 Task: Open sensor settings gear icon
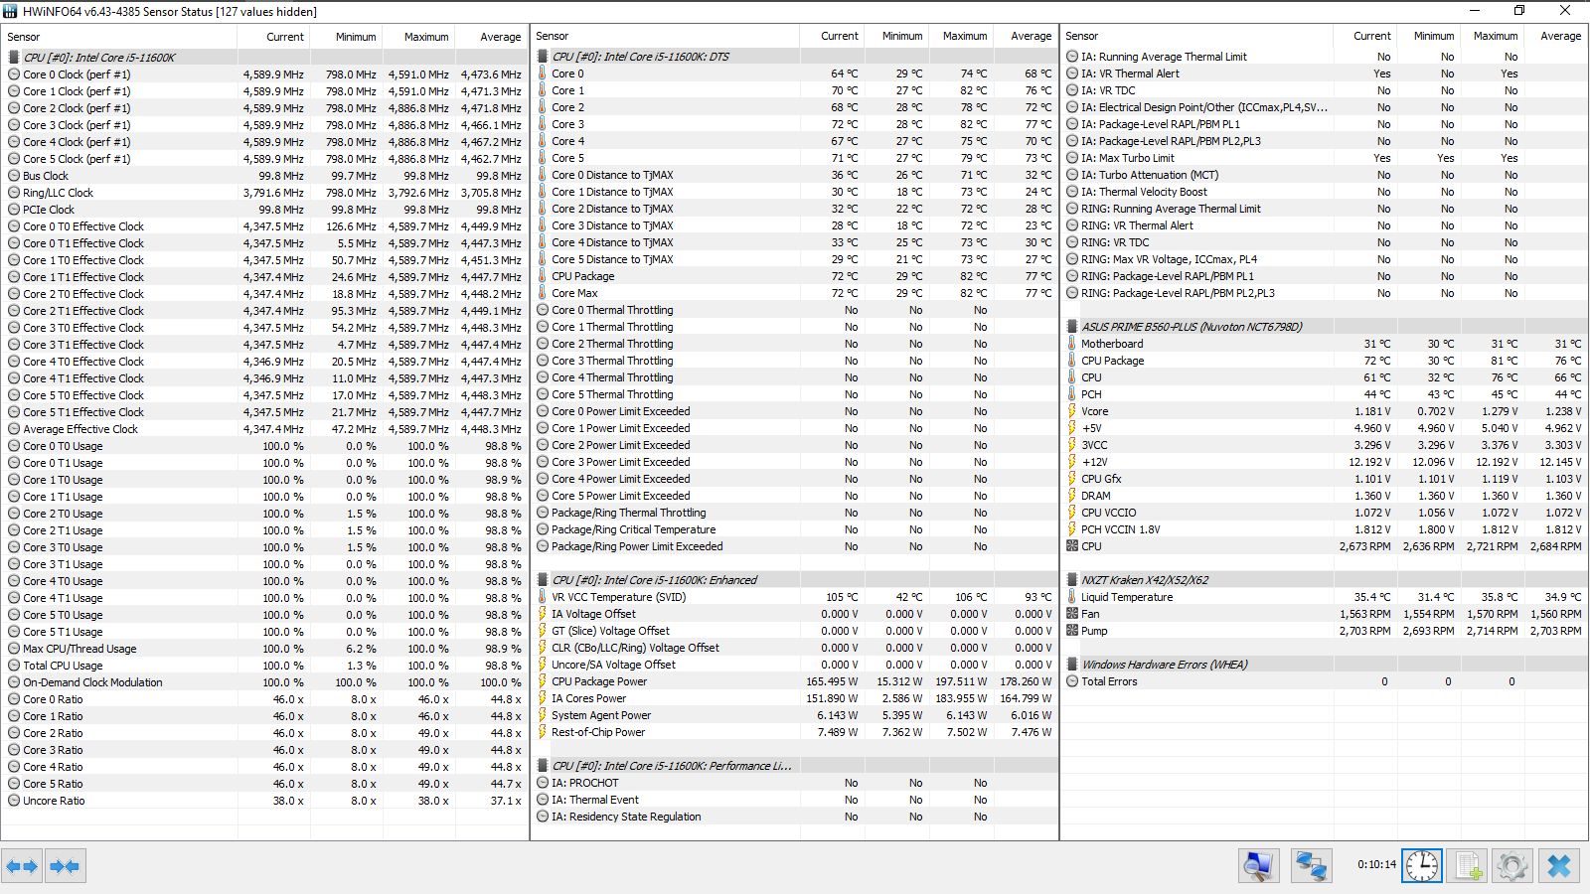tap(1512, 866)
